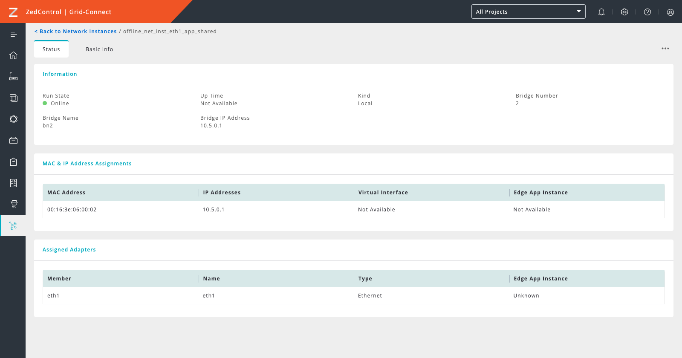Open the gear-shaped library sidebar icon
Image resolution: width=682 pixels, height=358 pixels.
14,119
